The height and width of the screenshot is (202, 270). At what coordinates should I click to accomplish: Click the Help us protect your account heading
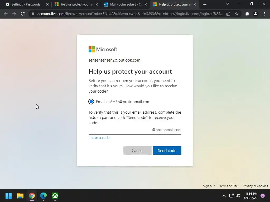pyautogui.click(x=130, y=72)
